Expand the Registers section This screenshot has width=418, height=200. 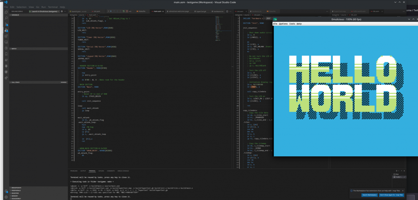click(16, 193)
